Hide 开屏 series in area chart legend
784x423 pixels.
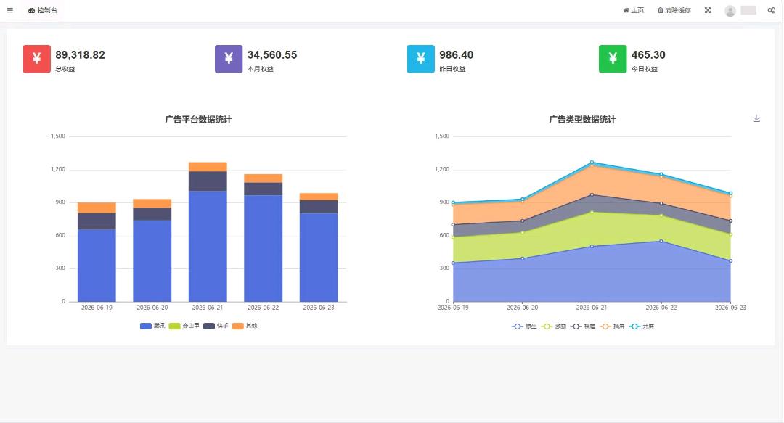click(642, 327)
